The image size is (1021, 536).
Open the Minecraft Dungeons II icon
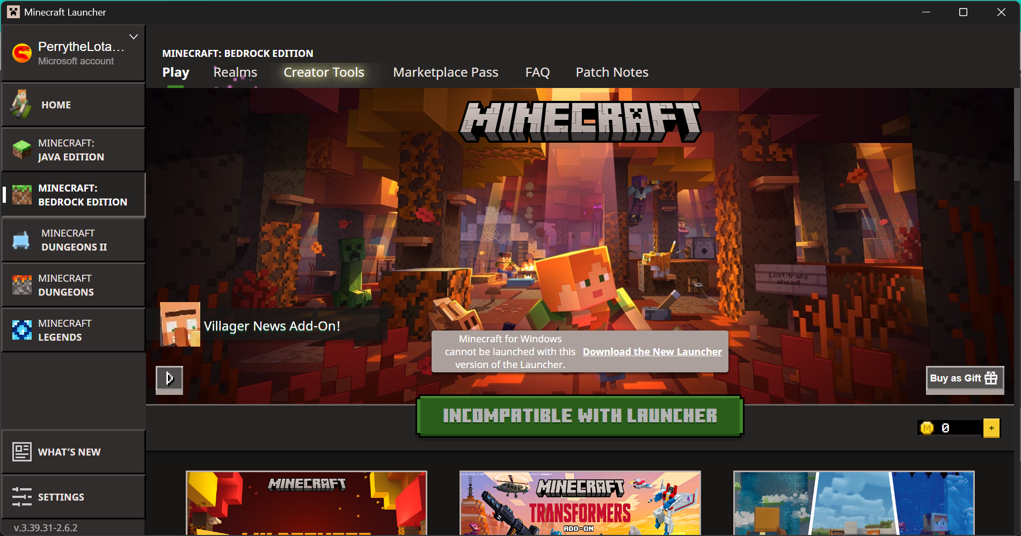(21, 240)
